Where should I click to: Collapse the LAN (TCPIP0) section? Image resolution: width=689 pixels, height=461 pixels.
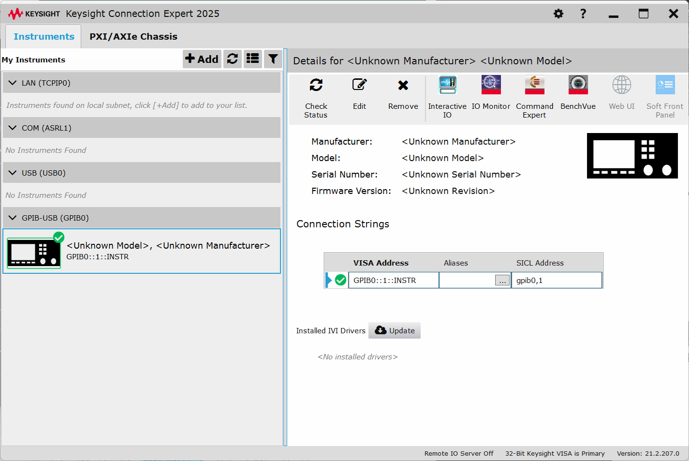click(13, 83)
